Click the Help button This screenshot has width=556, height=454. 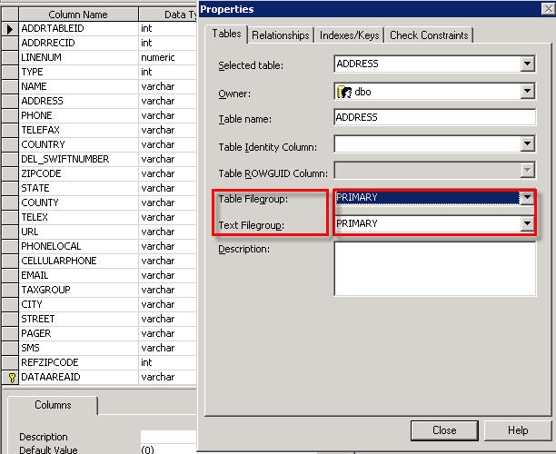point(518,430)
